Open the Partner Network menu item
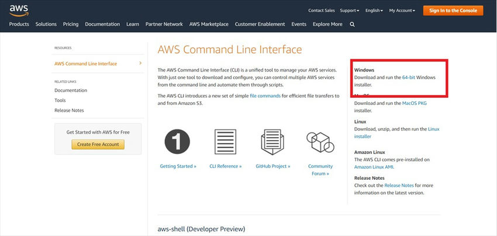 [x=164, y=24]
